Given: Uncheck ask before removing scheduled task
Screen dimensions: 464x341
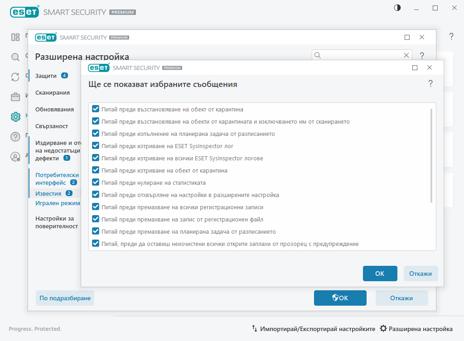Looking at the screenshot, I should (96, 231).
